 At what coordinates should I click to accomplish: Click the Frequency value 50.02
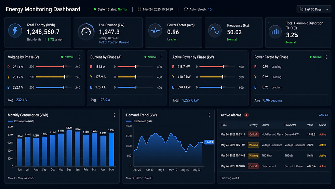(x=234, y=32)
